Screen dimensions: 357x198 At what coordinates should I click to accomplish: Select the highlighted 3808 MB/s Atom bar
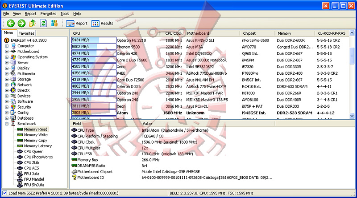point(94,113)
